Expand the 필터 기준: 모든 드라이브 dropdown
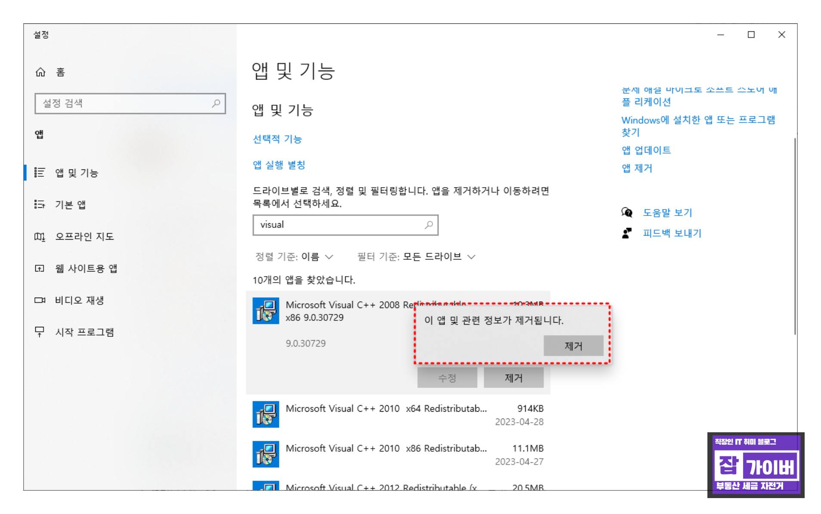The image size is (821, 514). tap(417, 257)
